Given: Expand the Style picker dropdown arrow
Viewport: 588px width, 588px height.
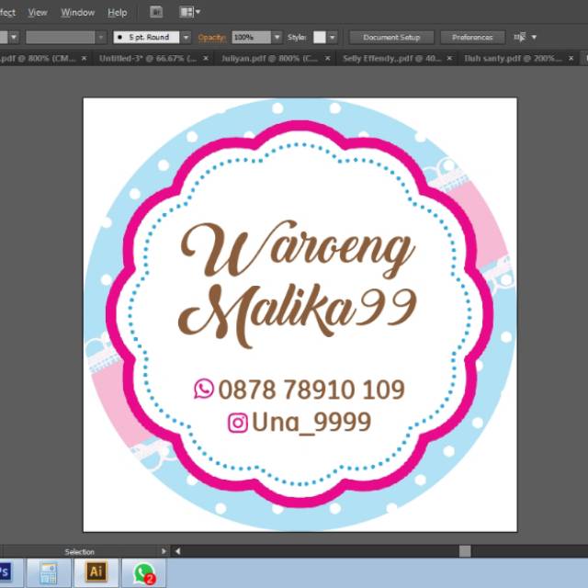Looking at the screenshot, I should click(332, 38).
